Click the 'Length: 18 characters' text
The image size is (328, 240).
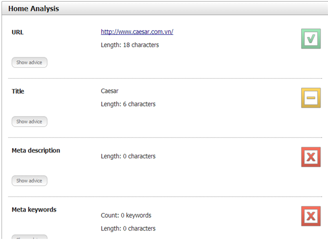(130, 45)
